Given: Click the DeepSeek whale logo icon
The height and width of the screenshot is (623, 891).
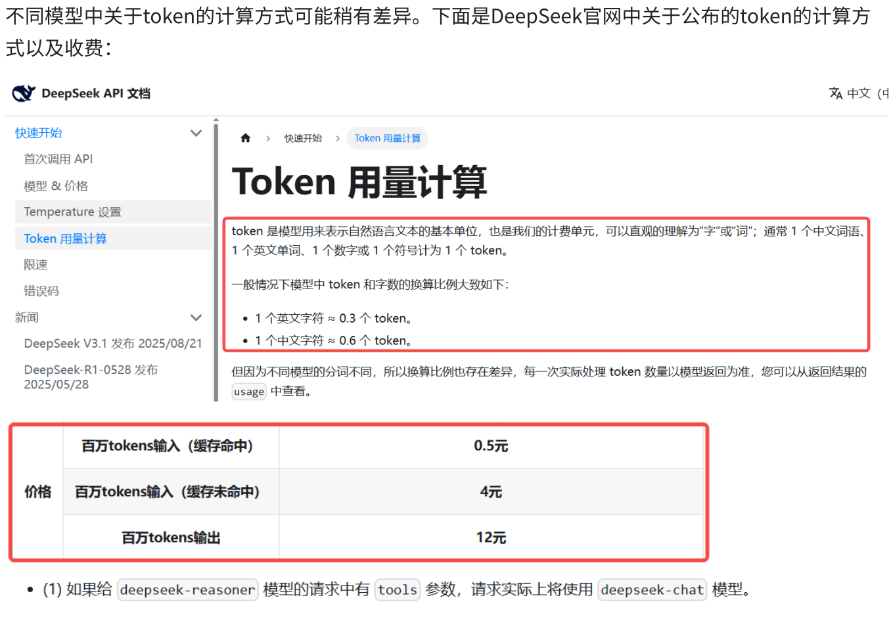Looking at the screenshot, I should pyautogui.click(x=24, y=93).
